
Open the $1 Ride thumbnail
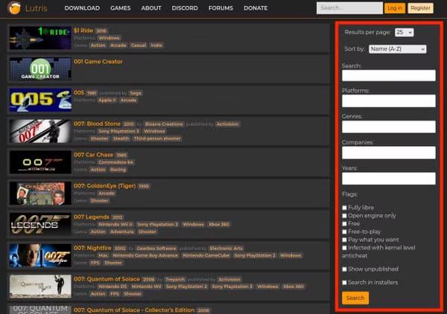point(40,38)
